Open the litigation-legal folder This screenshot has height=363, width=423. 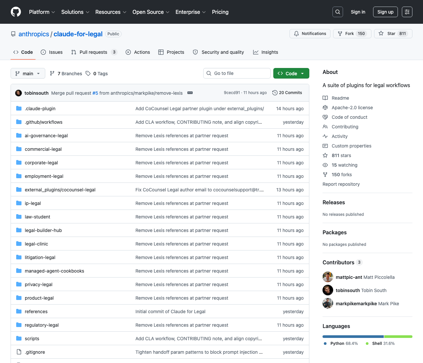40,257
